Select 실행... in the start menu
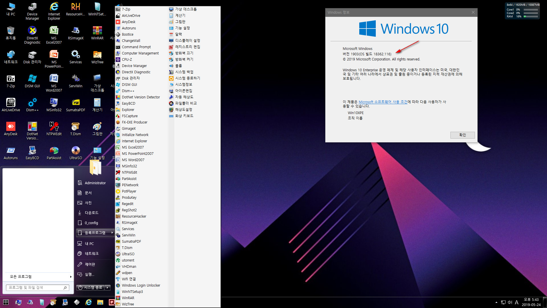547x308 pixels. click(x=95, y=274)
